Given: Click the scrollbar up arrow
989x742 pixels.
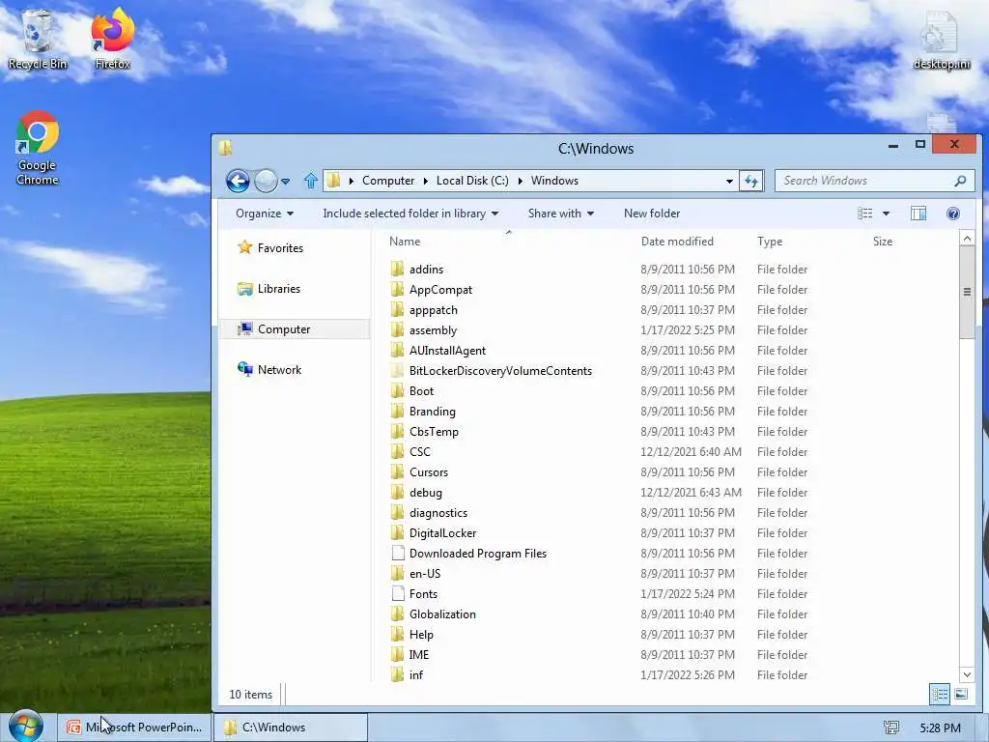Looking at the screenshot, I should (x=966, y=238).
